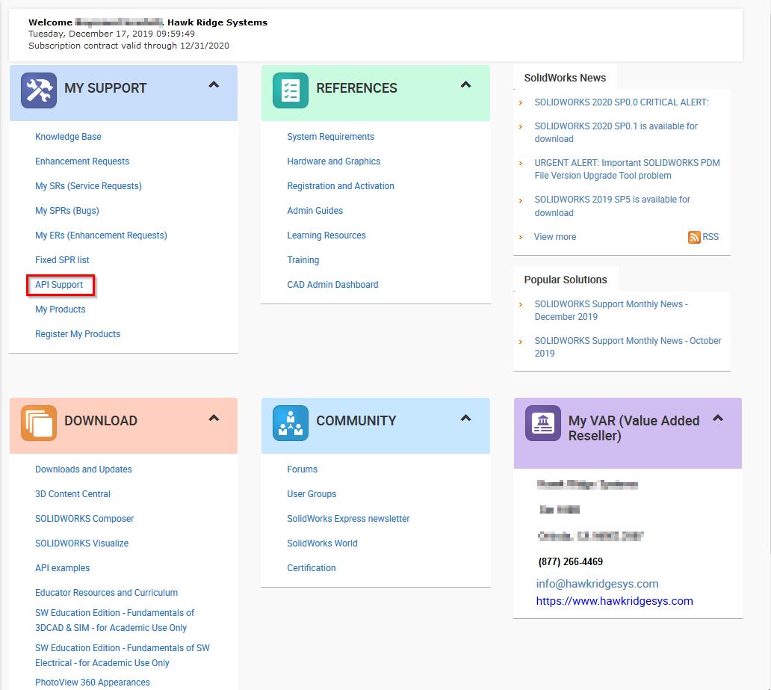Screen dimensions: 771x690
Task: Open Fundamentals of SW Electrical link
Action: 123,656
